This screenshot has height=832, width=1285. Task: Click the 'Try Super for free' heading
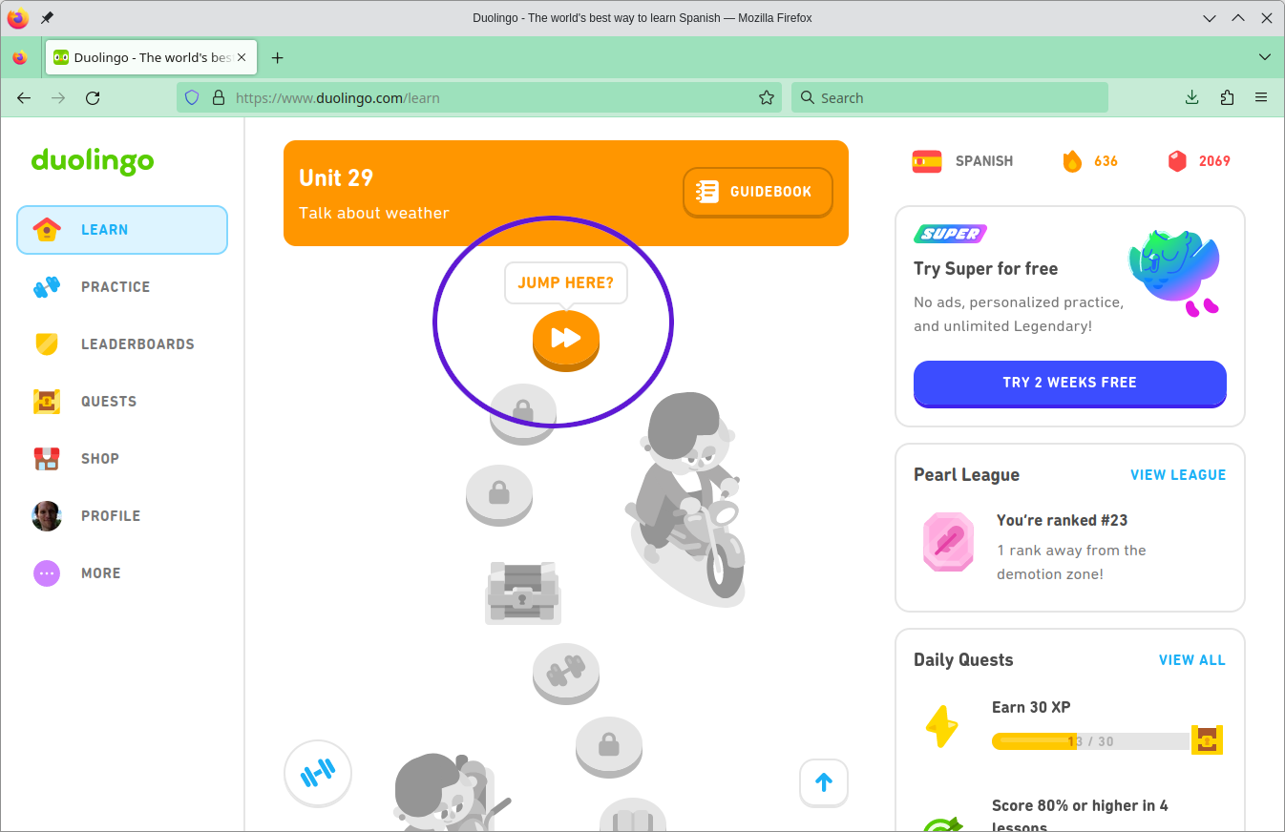pyautogui.click(x=985, y=269)
